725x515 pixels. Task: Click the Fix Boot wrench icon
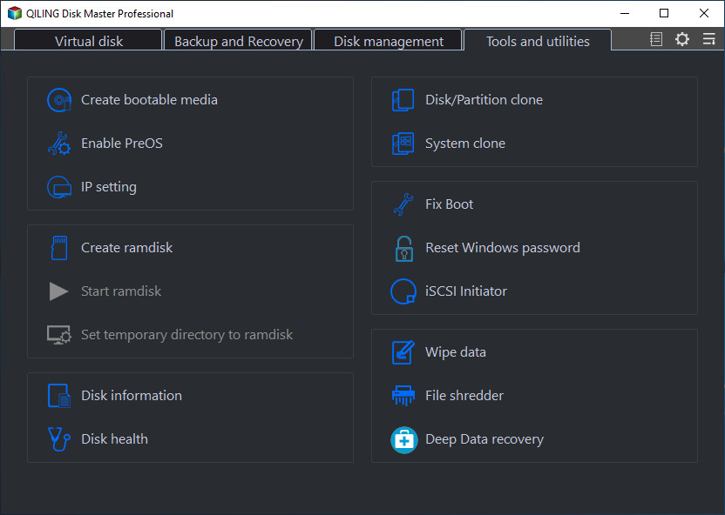pos(403,204)
